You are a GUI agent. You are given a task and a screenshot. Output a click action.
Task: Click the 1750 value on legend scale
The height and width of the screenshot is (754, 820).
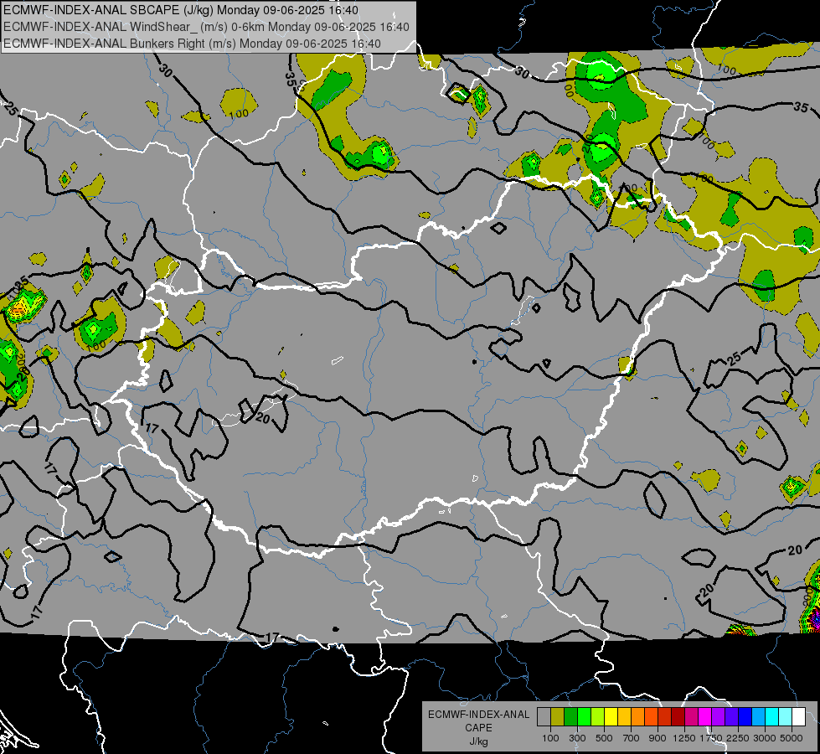point(711,738)
